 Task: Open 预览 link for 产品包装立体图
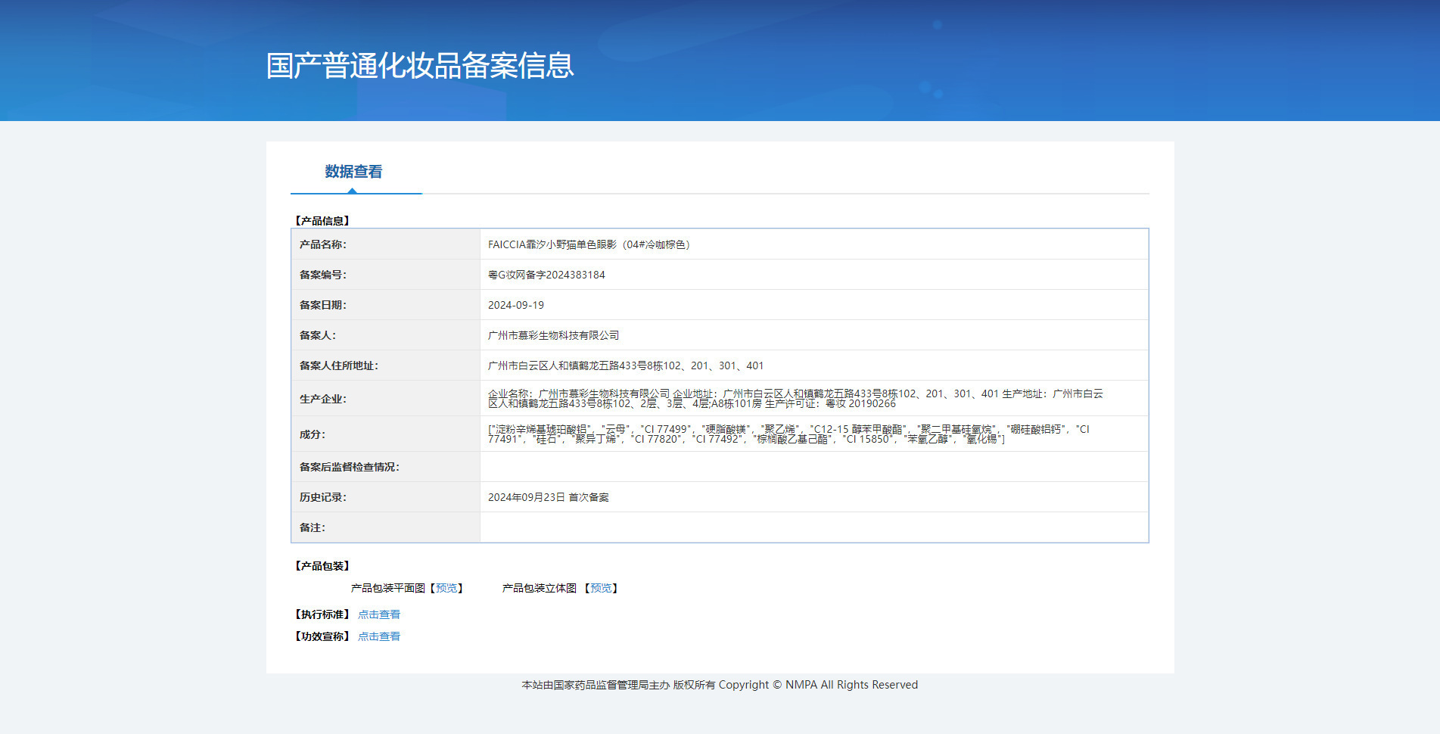click(x=601, y=588)
